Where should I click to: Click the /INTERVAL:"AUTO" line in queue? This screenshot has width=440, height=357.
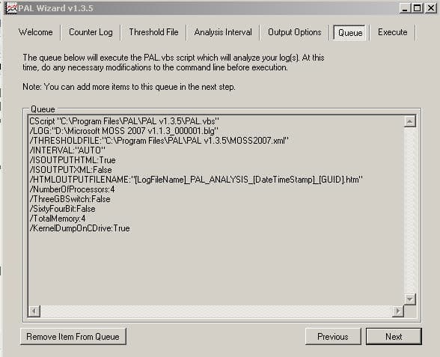(67, 150)
